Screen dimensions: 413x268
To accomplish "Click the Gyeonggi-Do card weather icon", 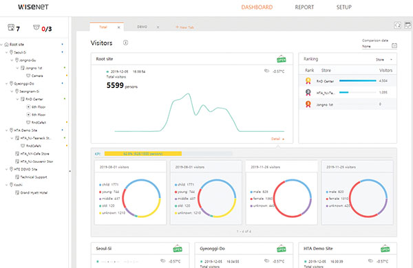I will click(x=266, y=261).
